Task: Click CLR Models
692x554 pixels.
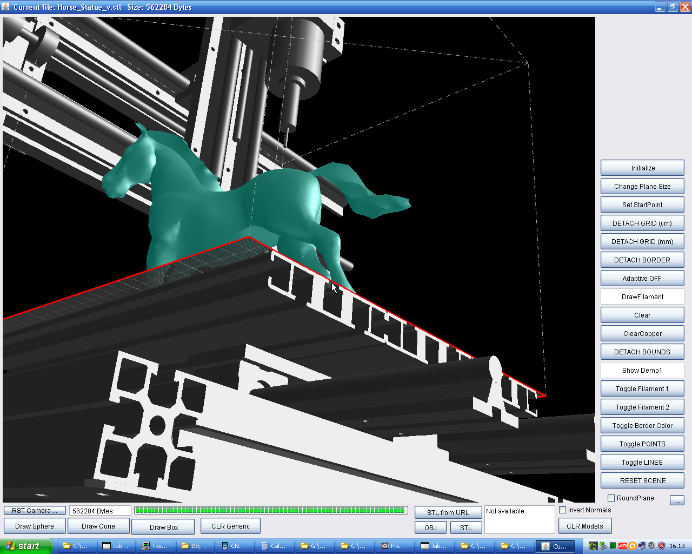Action: coord(585,526)
